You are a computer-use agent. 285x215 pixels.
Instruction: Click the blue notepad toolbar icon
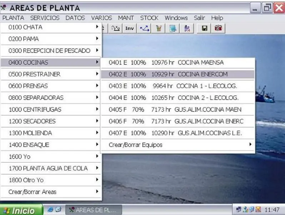[x=172, y=28]
